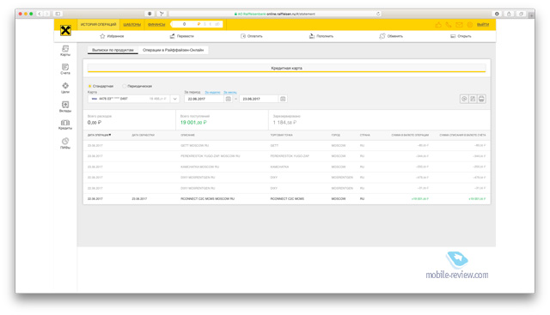Click total income 19 001,00 ₽
The image size is (550, 315).
pos(193,122)
